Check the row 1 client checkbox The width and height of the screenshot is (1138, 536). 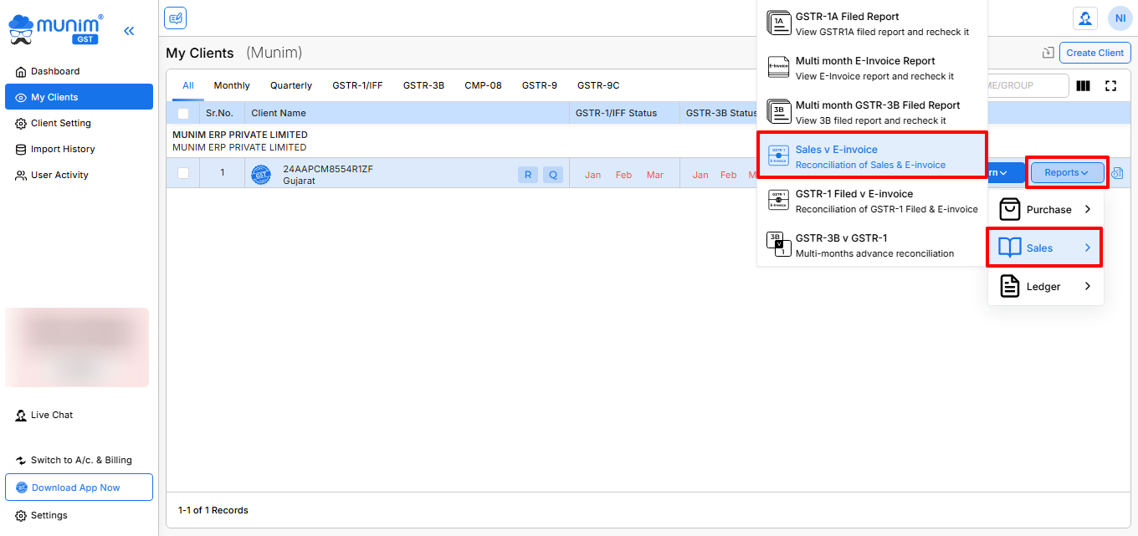coord(183,173)
